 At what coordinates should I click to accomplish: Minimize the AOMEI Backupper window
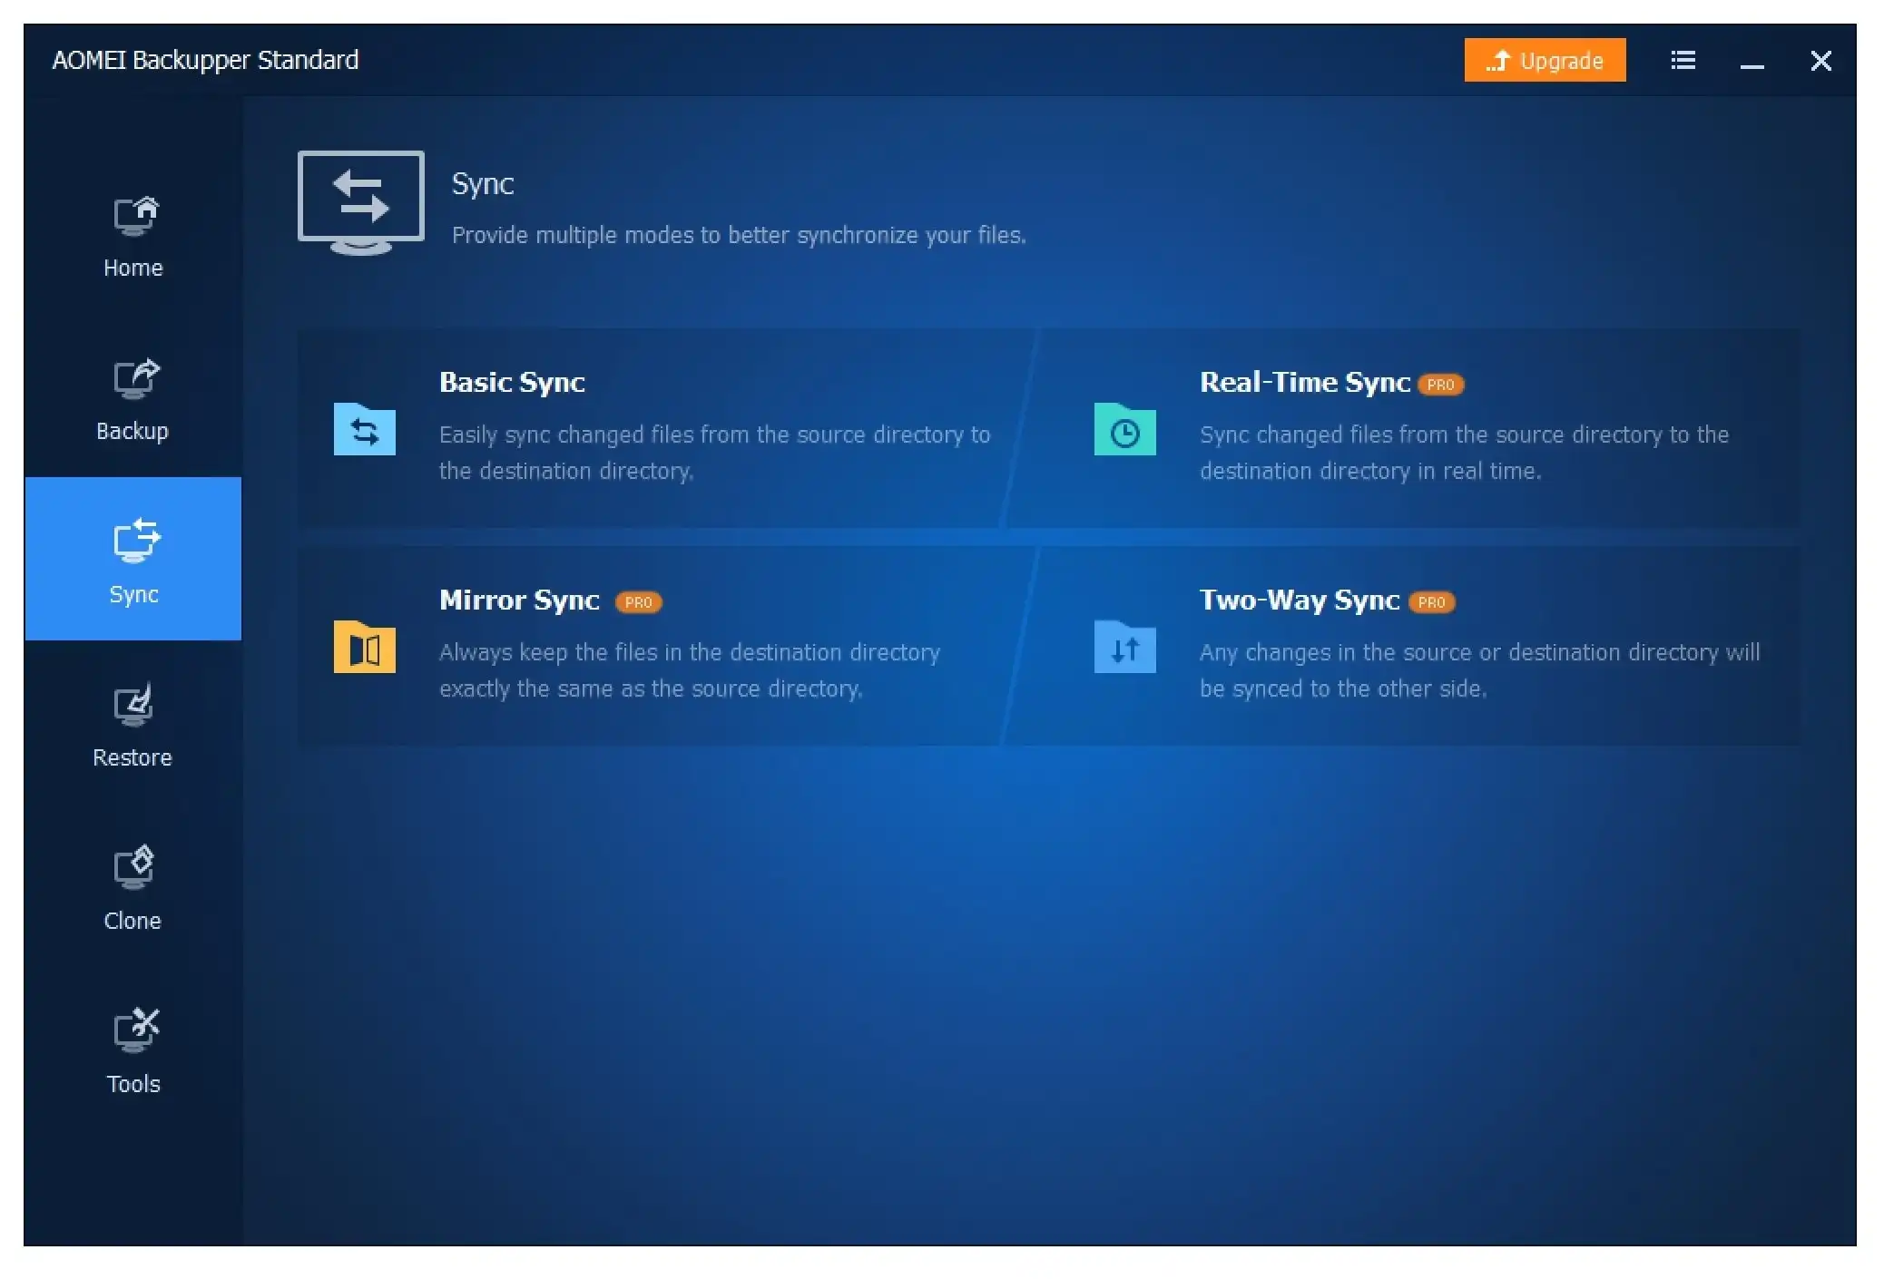(1752, 61)
